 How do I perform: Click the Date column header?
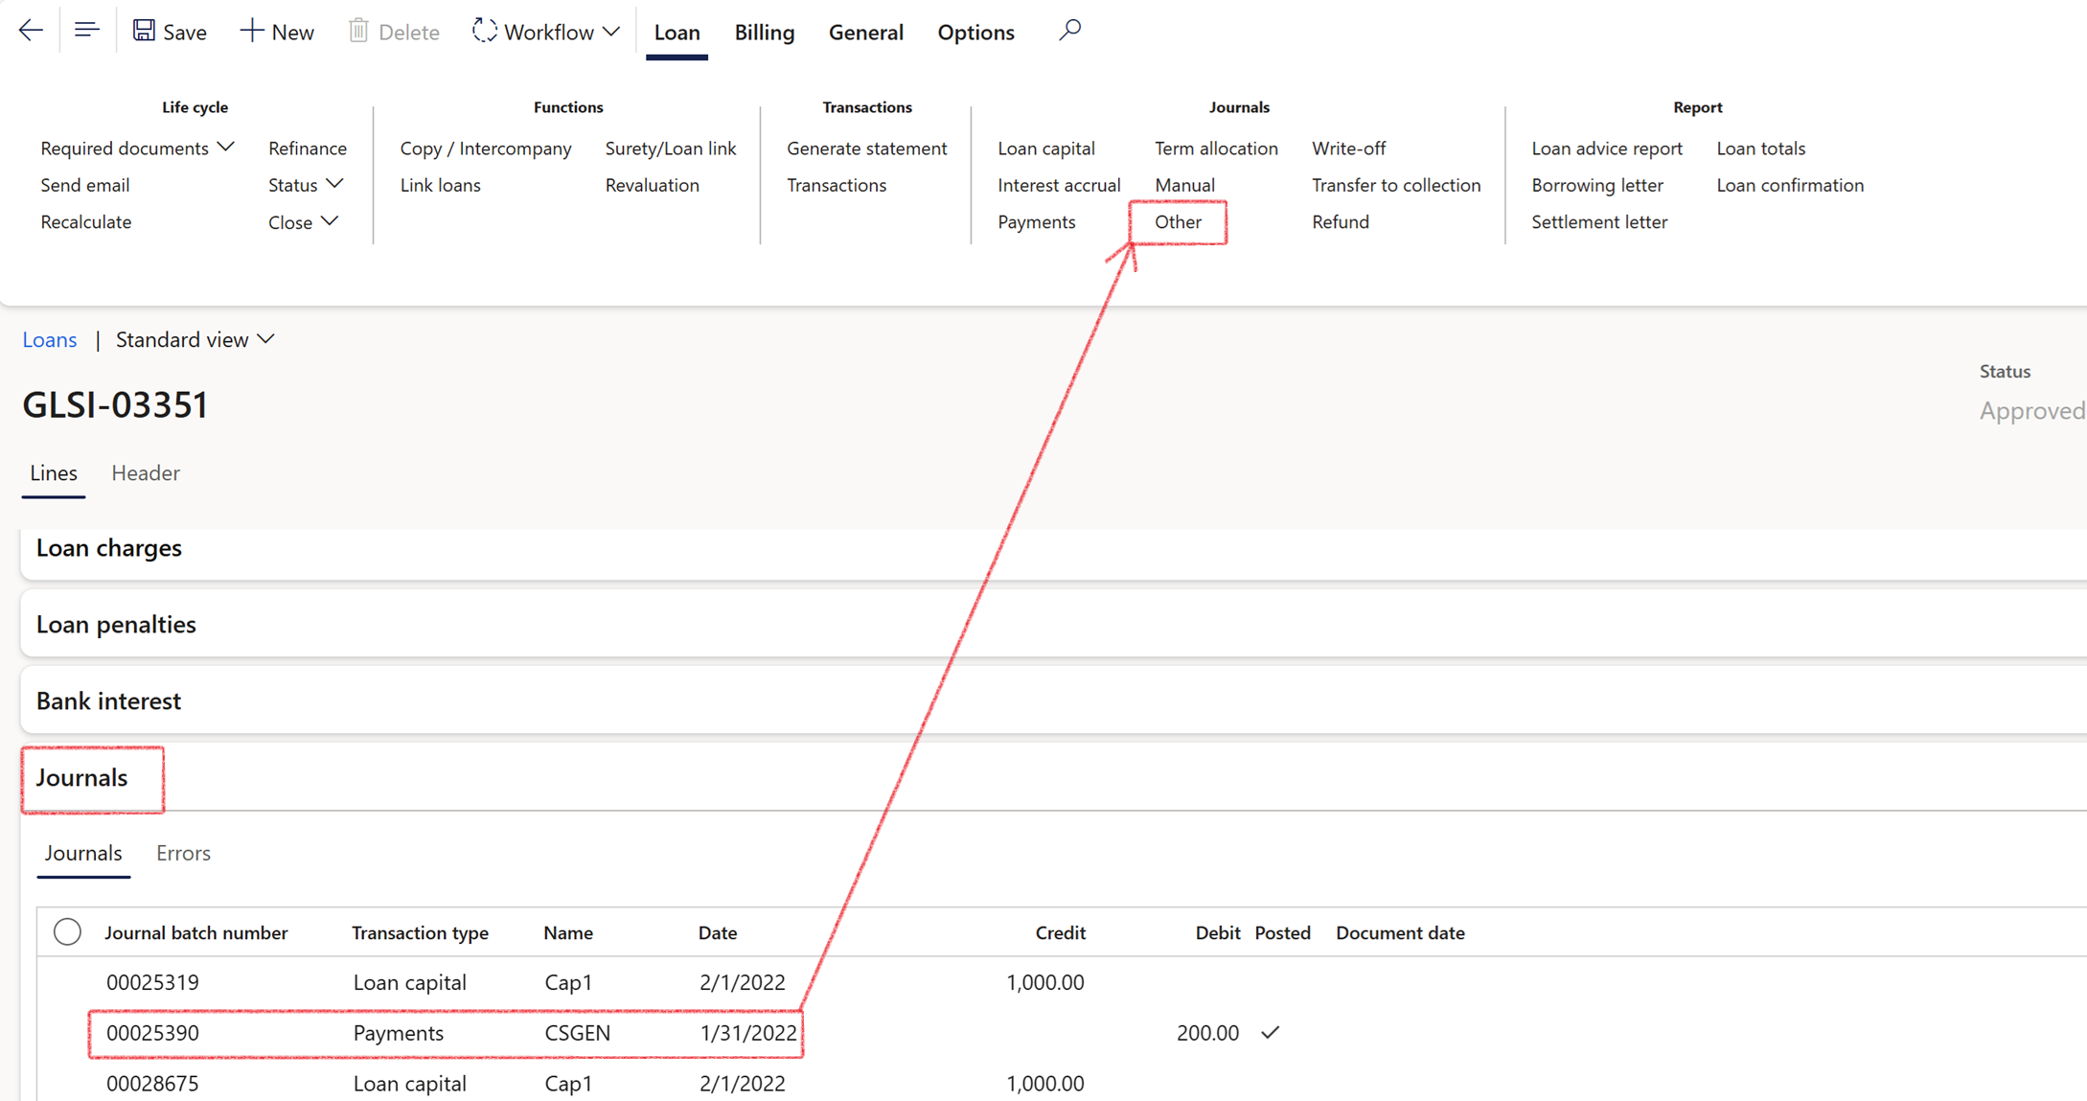click(718, 932)
